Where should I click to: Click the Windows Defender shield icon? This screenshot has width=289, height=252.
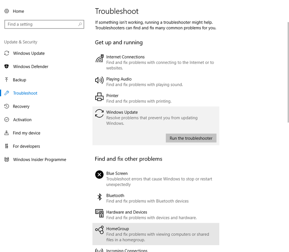[7, 67]
